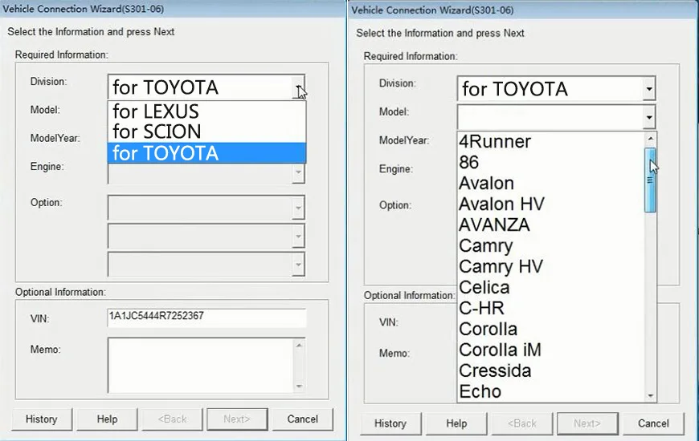Image resolution: width=699 pixels, height=441 pixels.
Task: Click Help button in right window
Action: click(456, 423)
